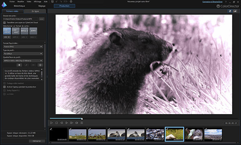Click the undo arrow icon
Viewport: 241px width, 145px height.
tap(57, 2)
